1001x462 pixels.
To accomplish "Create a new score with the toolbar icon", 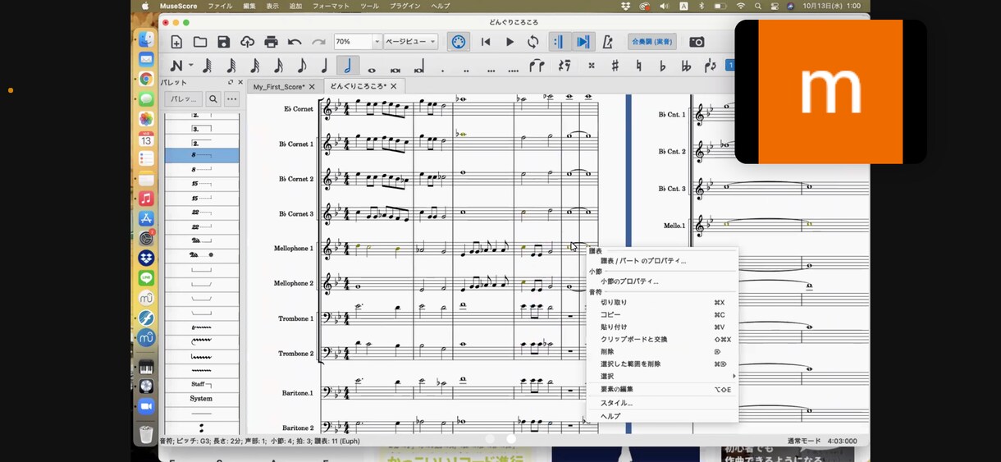I will coord(176,42).
